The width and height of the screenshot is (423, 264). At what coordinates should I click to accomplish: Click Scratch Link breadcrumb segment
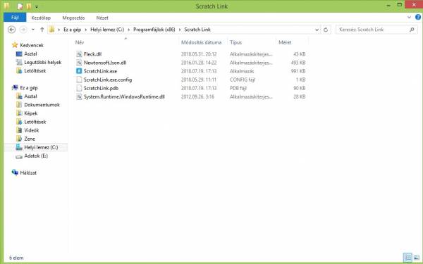[x=197, y=30]
